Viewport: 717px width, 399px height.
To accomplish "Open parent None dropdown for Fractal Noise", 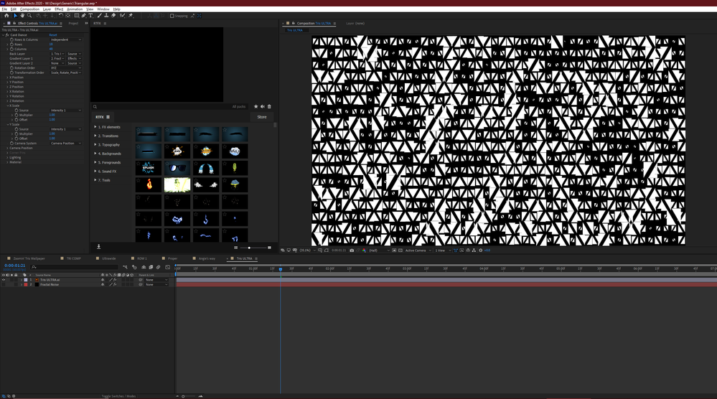I will click(x=156, y=284).
